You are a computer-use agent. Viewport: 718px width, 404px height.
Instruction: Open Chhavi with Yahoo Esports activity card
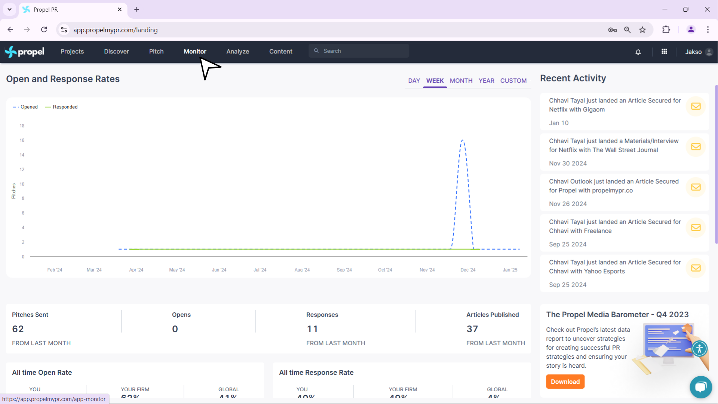coord(624,273)
